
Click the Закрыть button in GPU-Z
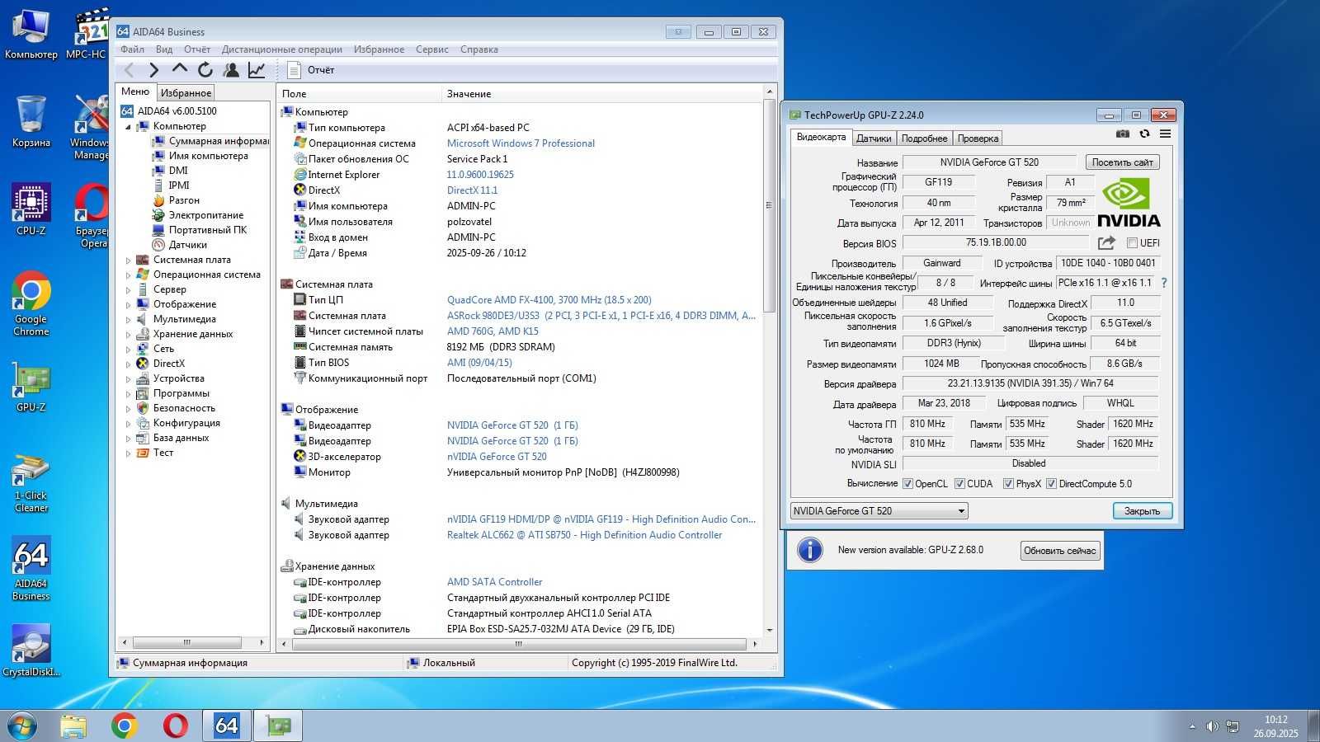tap(1142, 511)
